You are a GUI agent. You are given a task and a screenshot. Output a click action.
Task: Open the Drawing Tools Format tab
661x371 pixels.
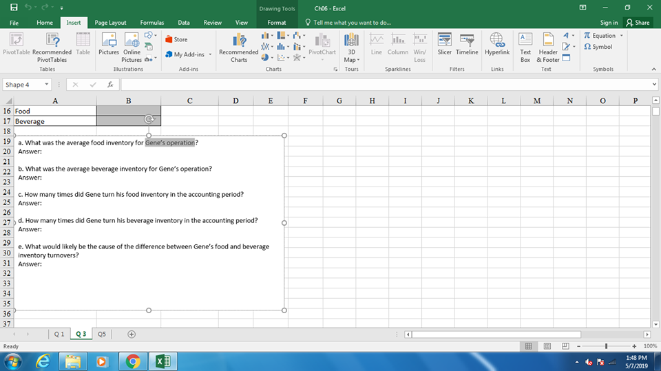pos(277,23)
